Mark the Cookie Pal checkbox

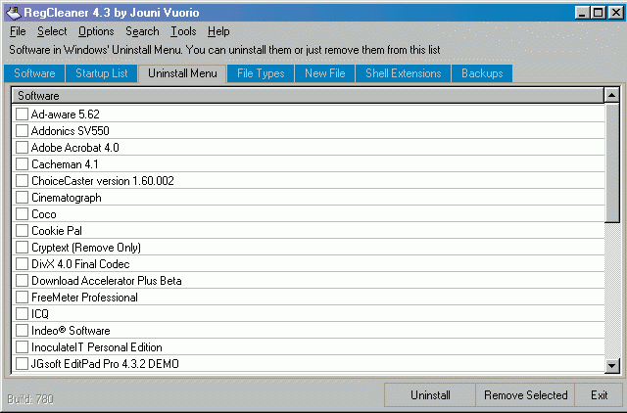tap(22, 230)
